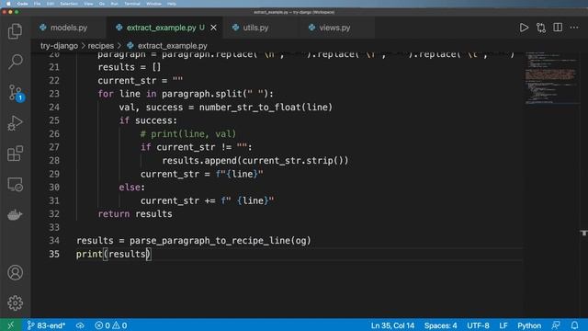Click number_str_to_float function call on line 24

pos(266,108)
